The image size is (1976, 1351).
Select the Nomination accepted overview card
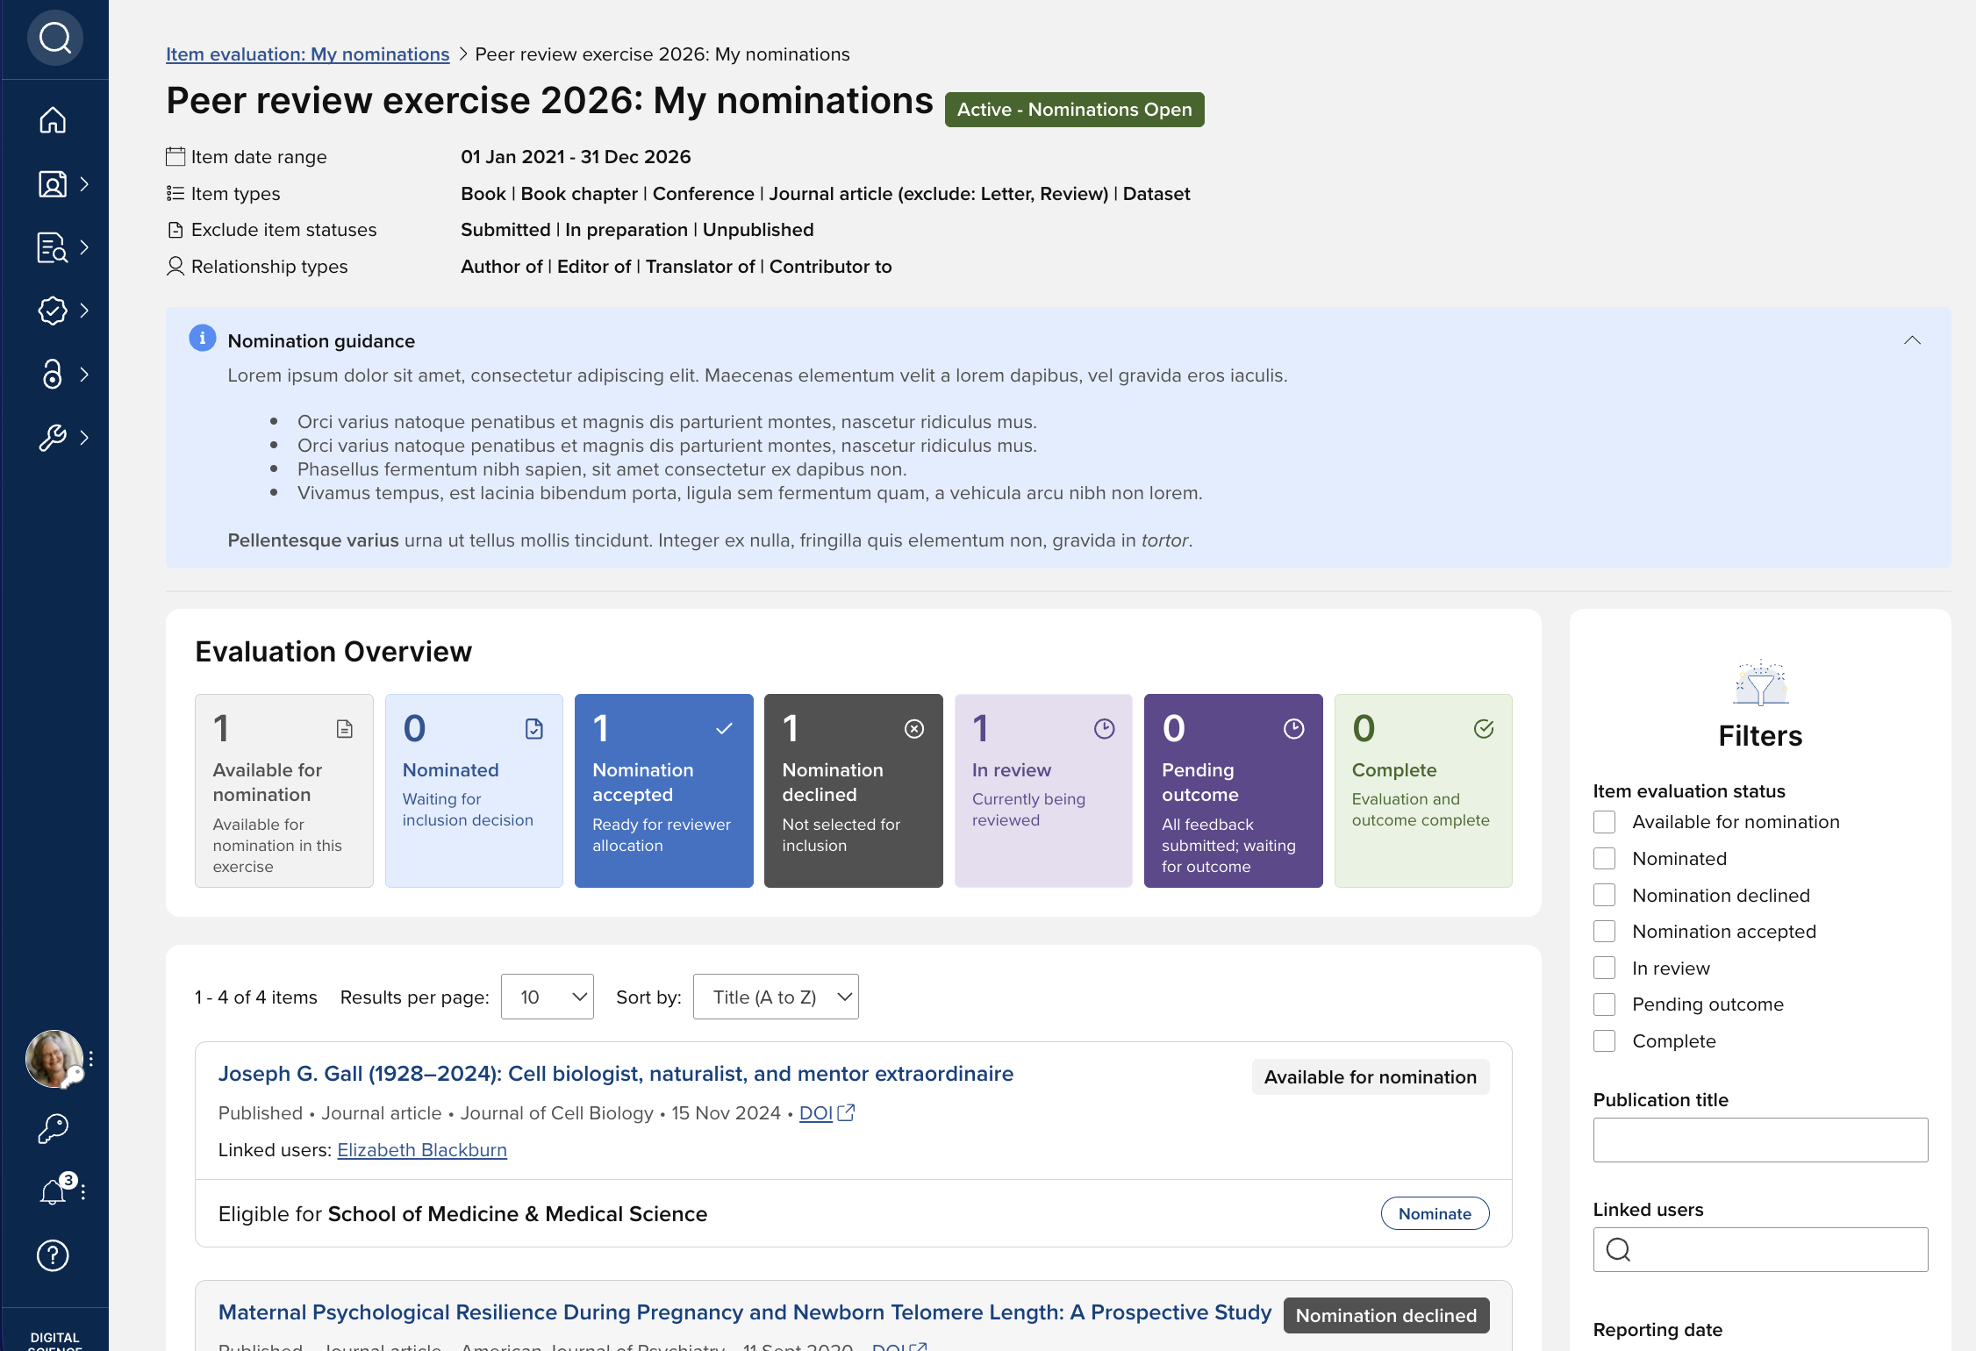663,790
